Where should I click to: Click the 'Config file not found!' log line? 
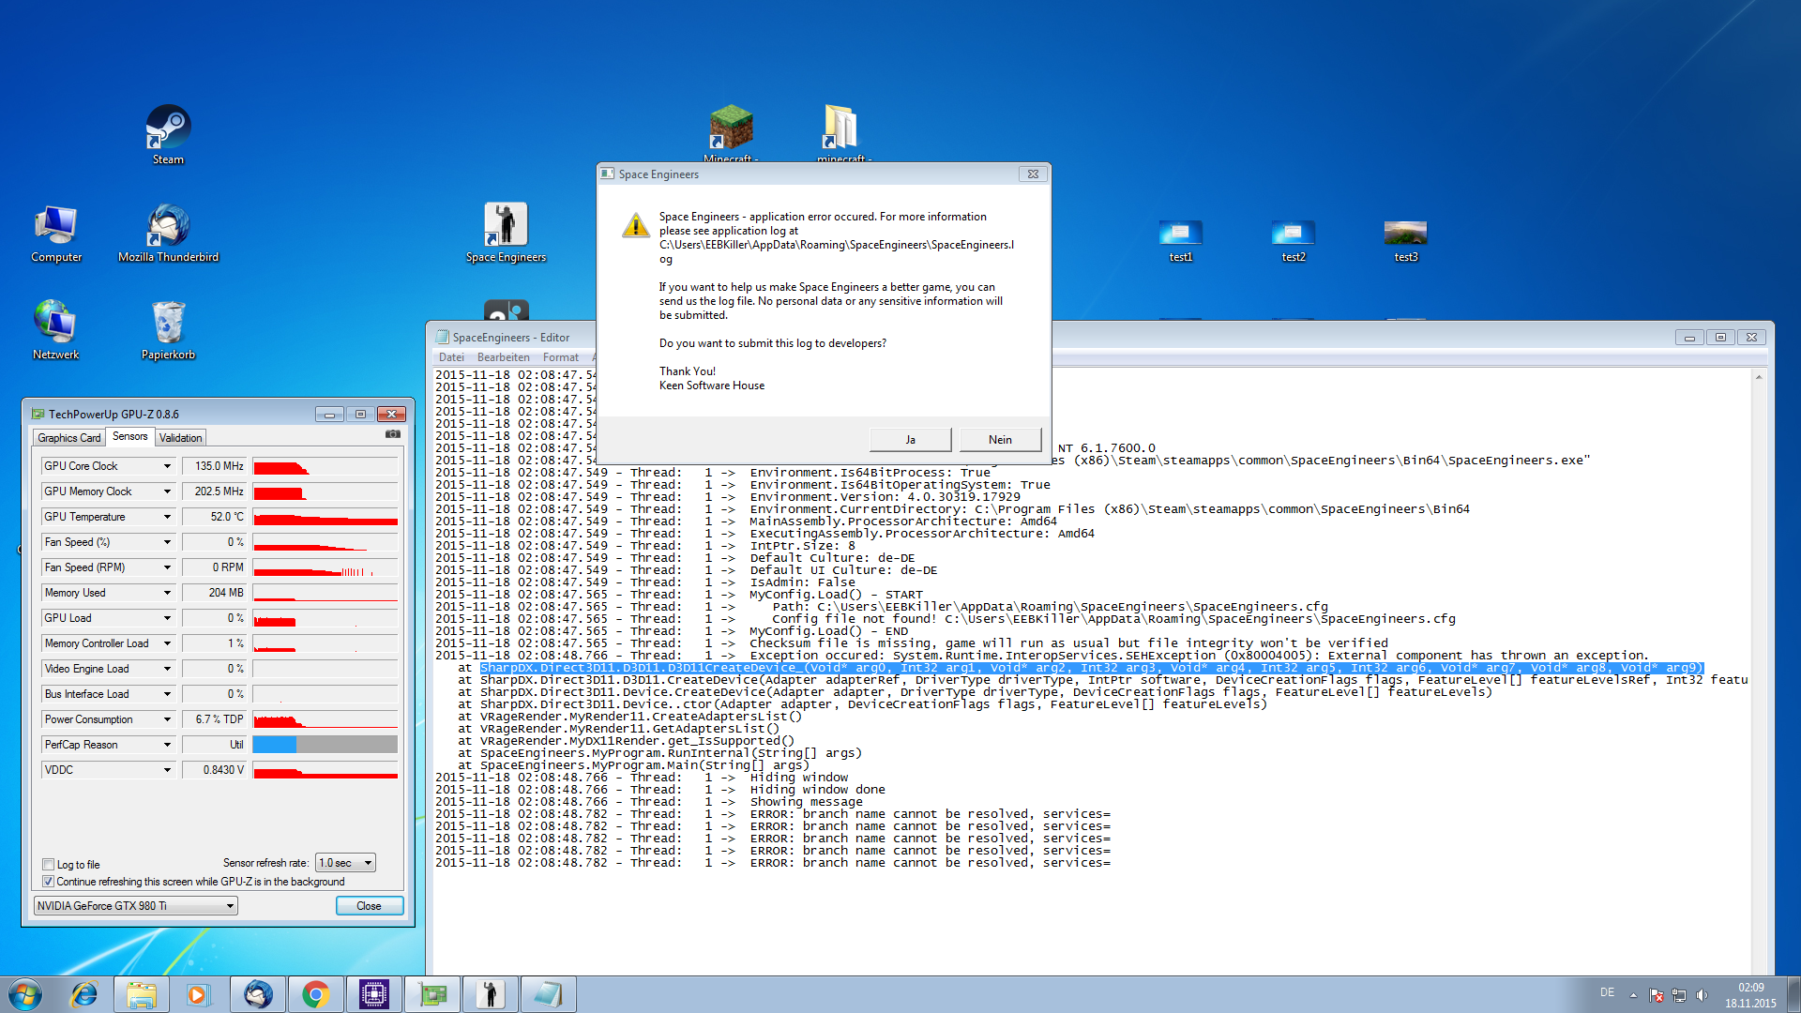coord(946,619)
